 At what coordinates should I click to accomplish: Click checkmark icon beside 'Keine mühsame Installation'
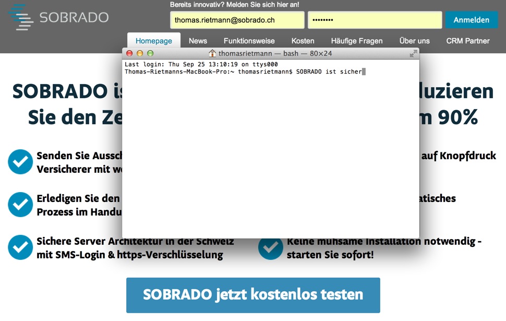click(x=270, y=248)
